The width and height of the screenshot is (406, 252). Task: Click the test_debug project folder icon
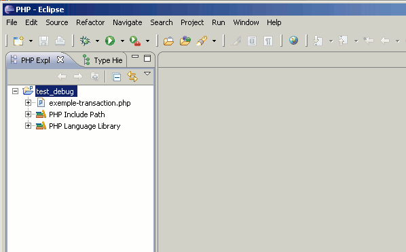[28, 91]
